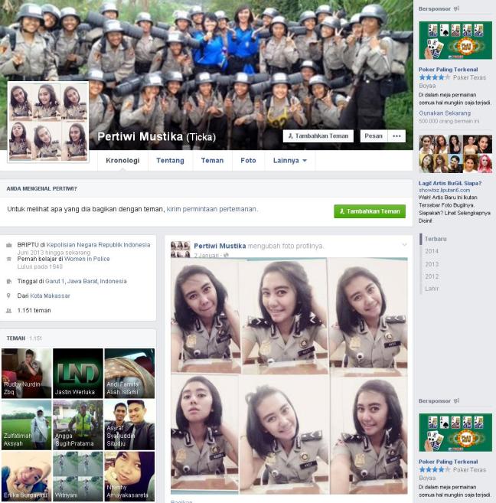The height and width of the screenshot is (503, 496).
Task: Click the friends icon beside 1.151 teman
Action: 9,310
